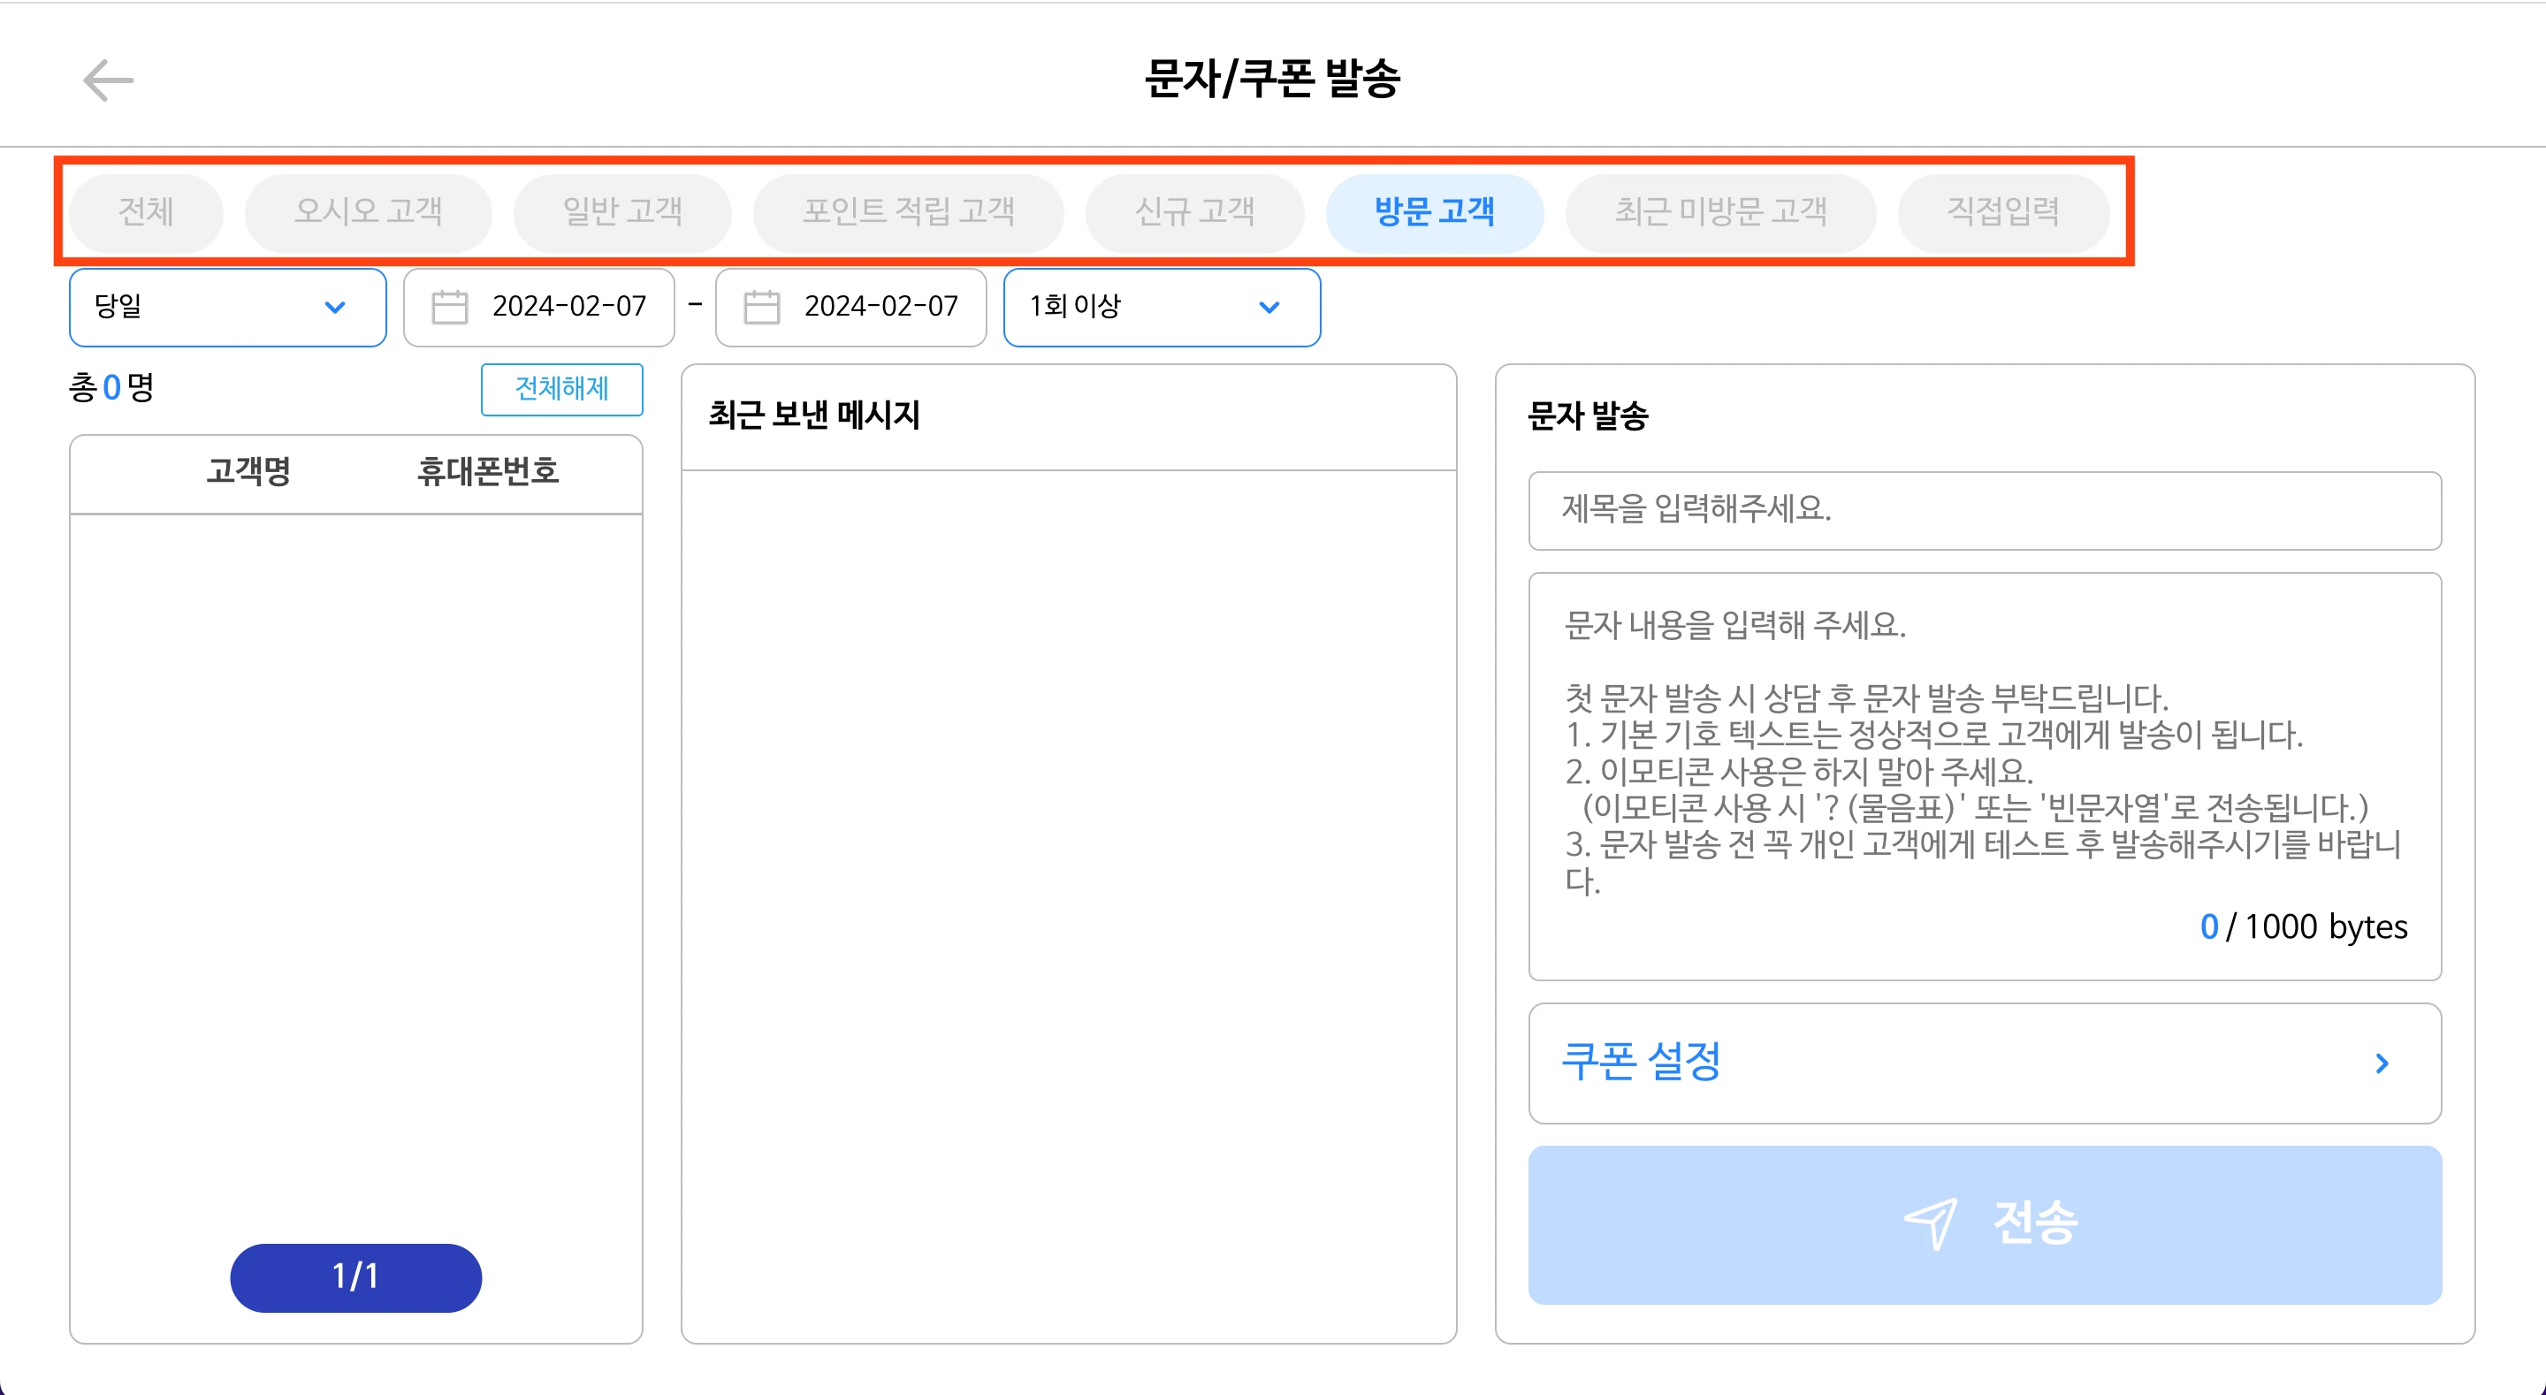The height and width of the screenshot is (1395, 2546).
Task: Click the 최근 보낸 메시지 heading
Action: coord(814,415)
